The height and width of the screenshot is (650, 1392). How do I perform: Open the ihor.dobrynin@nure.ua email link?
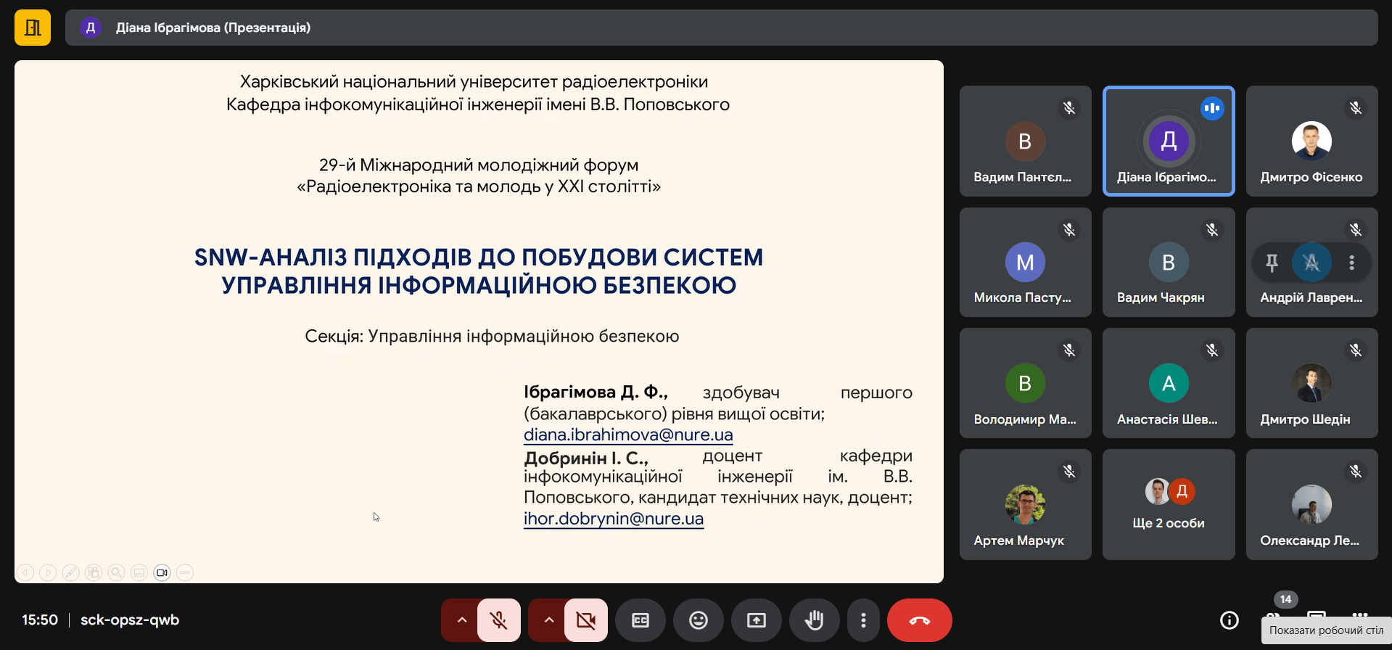[x=614, y=519]
